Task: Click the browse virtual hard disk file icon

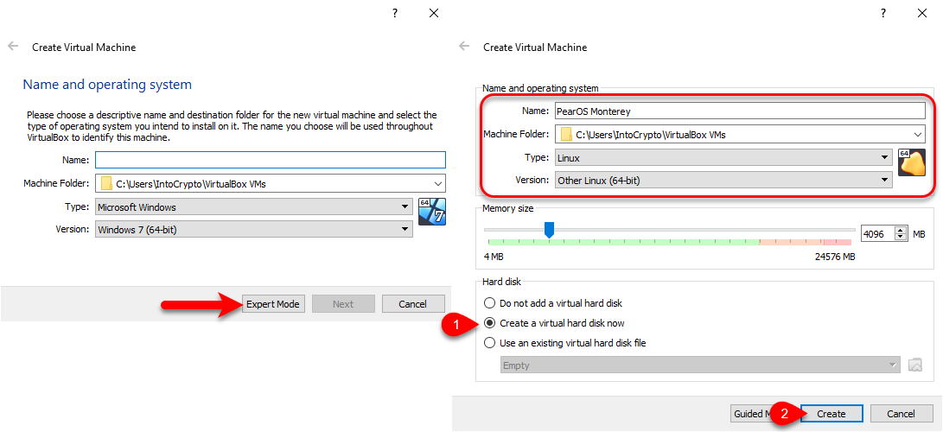Action: click(914, 365)
